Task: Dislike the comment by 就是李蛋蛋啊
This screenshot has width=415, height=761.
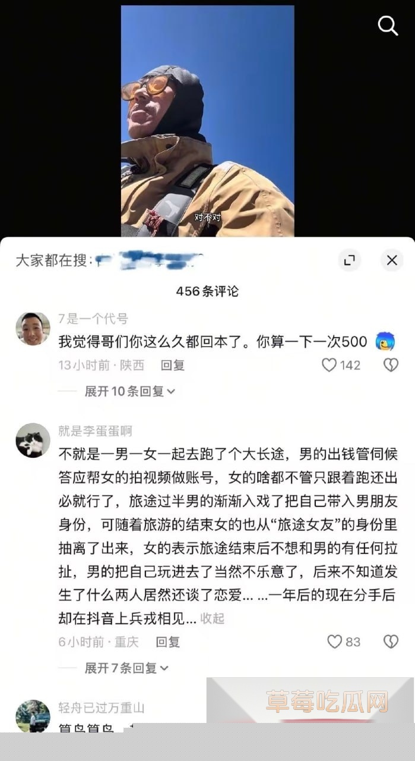Action: coord(391,641)
